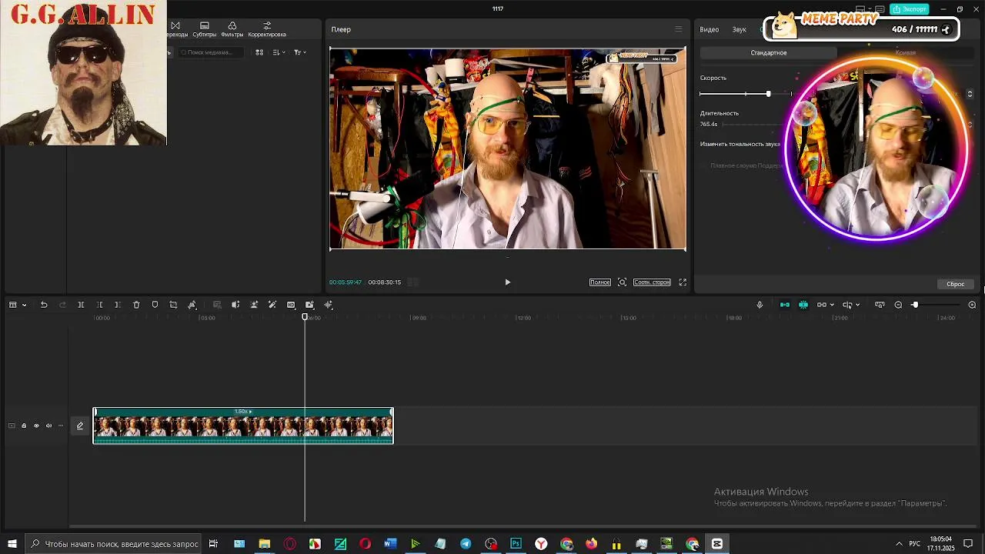Open Photoshop from the Windows taskbar
985x554 pixels.
point(516,544)
